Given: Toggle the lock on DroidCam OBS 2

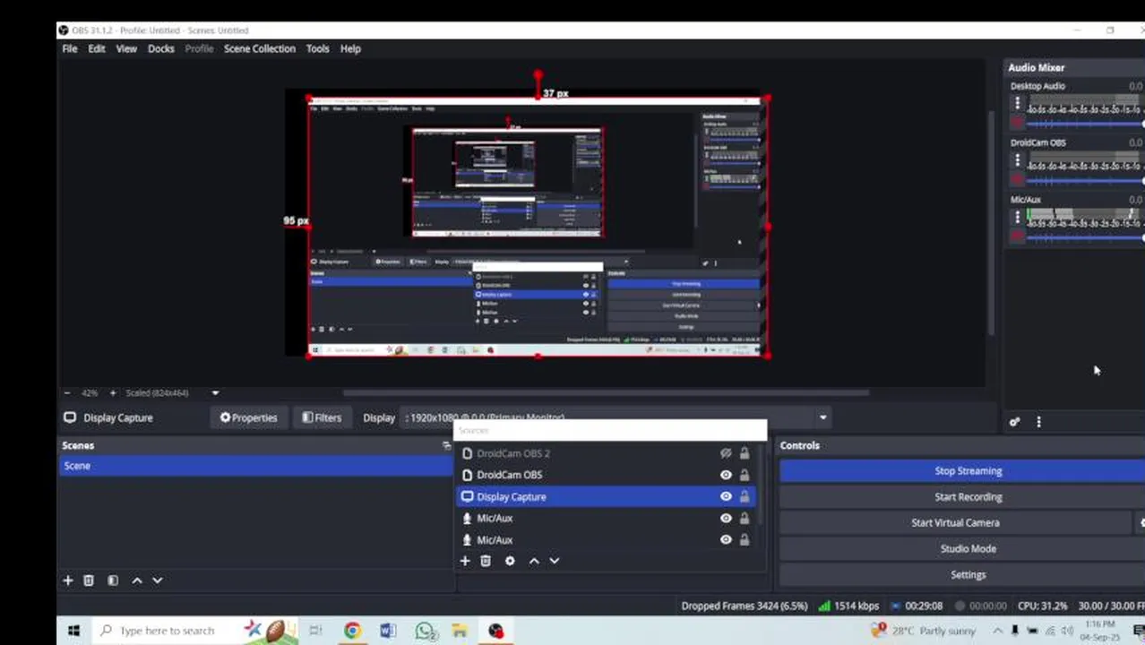Looking at the screenshot, I should [x=745, y=453].
